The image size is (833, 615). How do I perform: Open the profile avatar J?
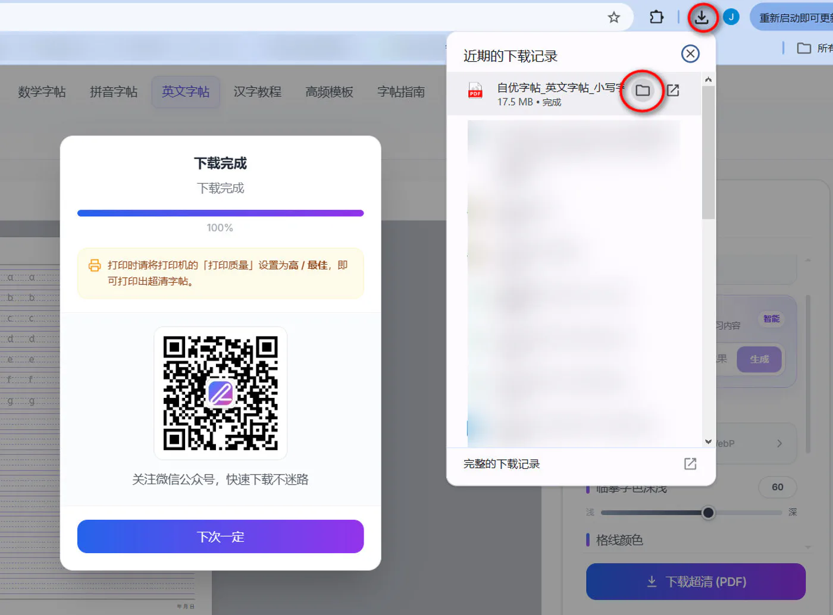731,17
